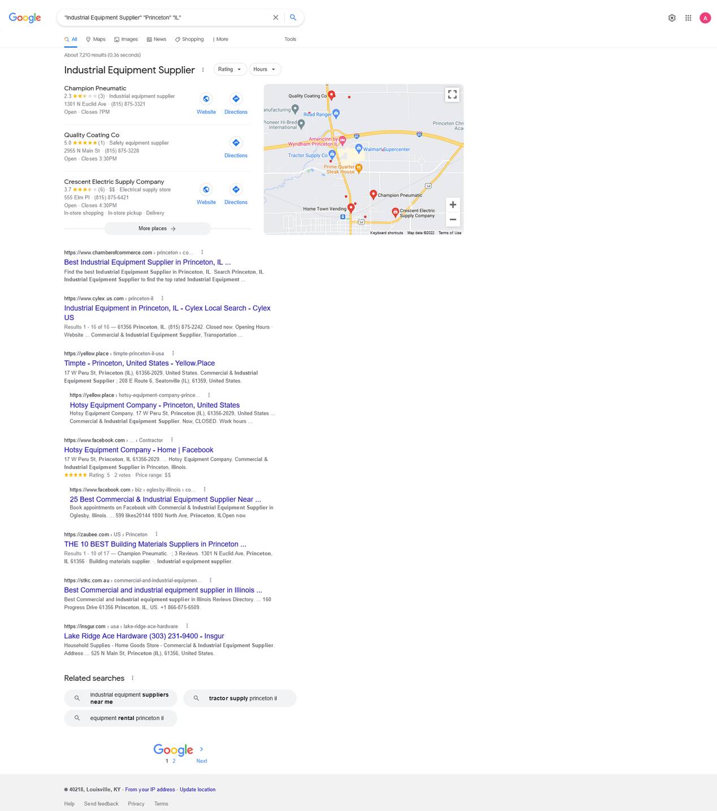
Task: Go to results page 2
Action: pos(174,761)
